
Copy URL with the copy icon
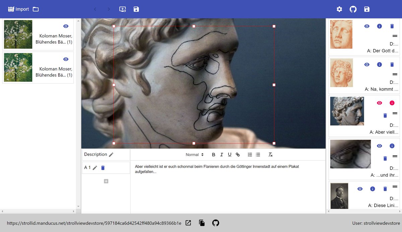202,223
